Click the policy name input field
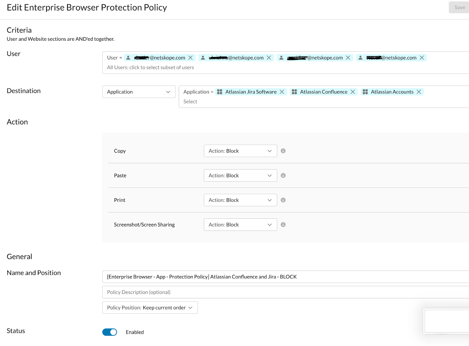Viewport: 469px width, 346px height. point(286,277)
